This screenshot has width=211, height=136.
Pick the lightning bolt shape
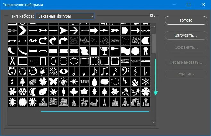pos(125,82)
